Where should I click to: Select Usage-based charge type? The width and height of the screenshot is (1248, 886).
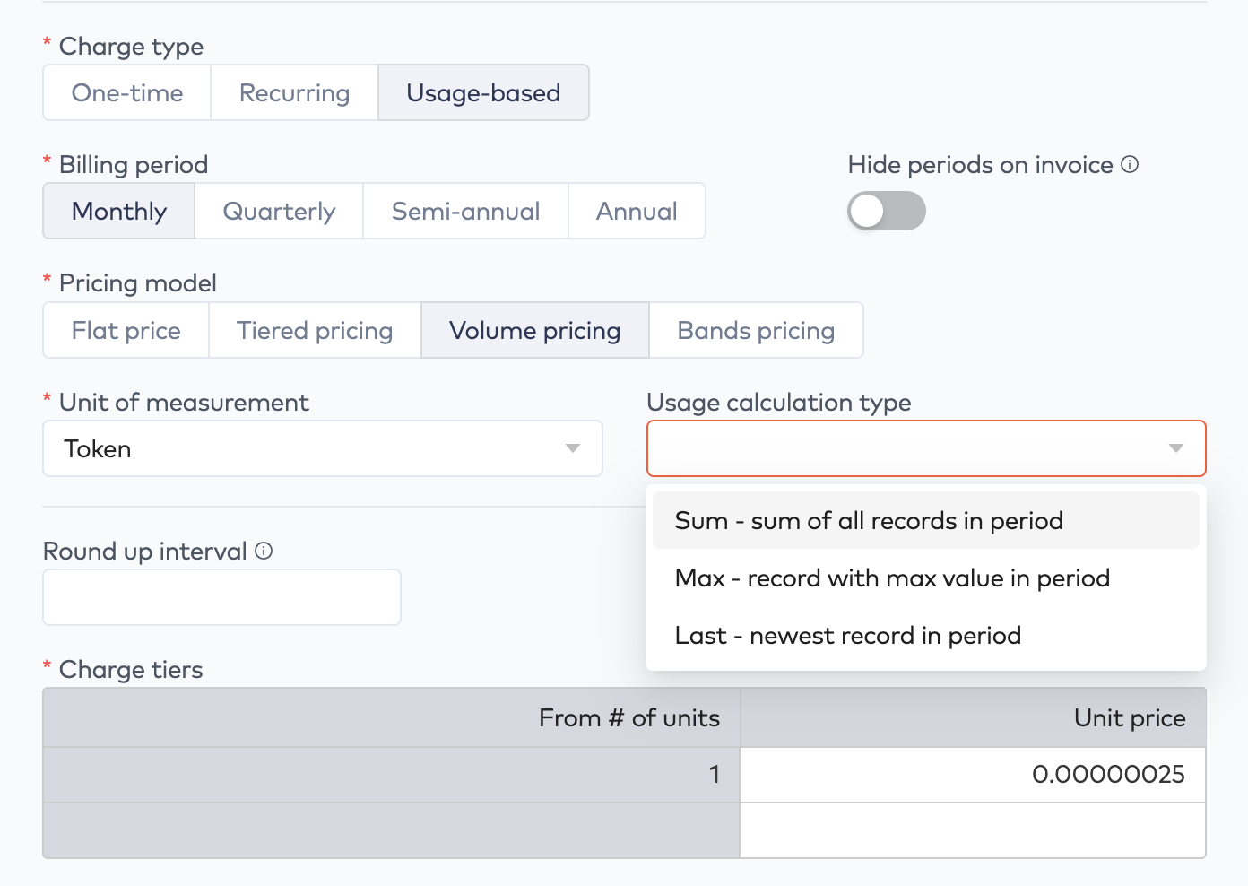click(483, 92)
